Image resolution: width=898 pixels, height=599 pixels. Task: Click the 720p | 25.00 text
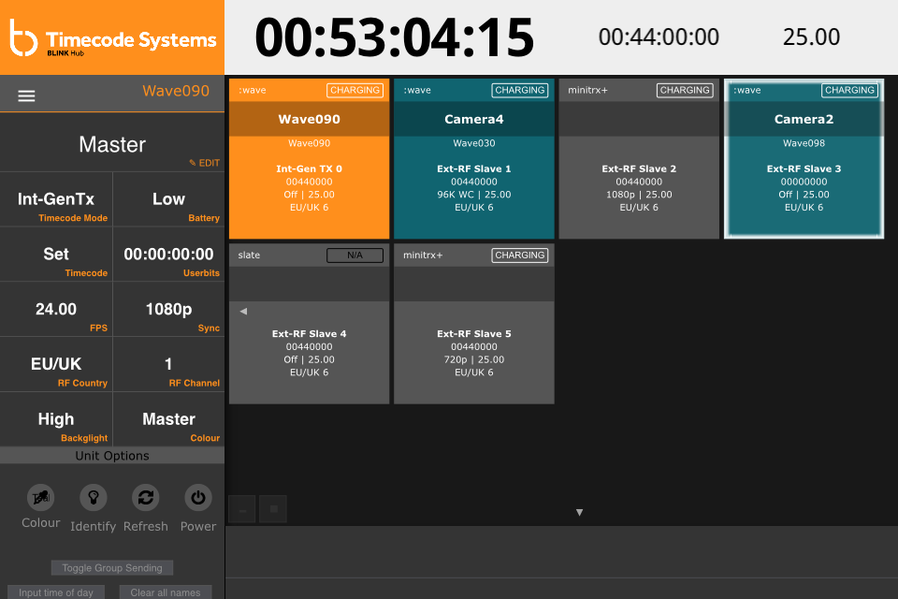click(x=474, y=359)
